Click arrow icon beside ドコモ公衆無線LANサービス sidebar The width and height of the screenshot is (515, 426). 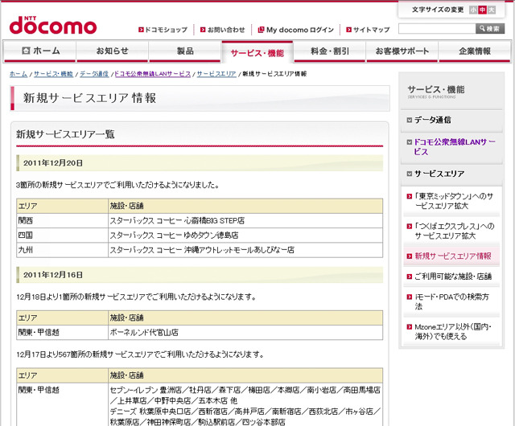tap(410, 142)
